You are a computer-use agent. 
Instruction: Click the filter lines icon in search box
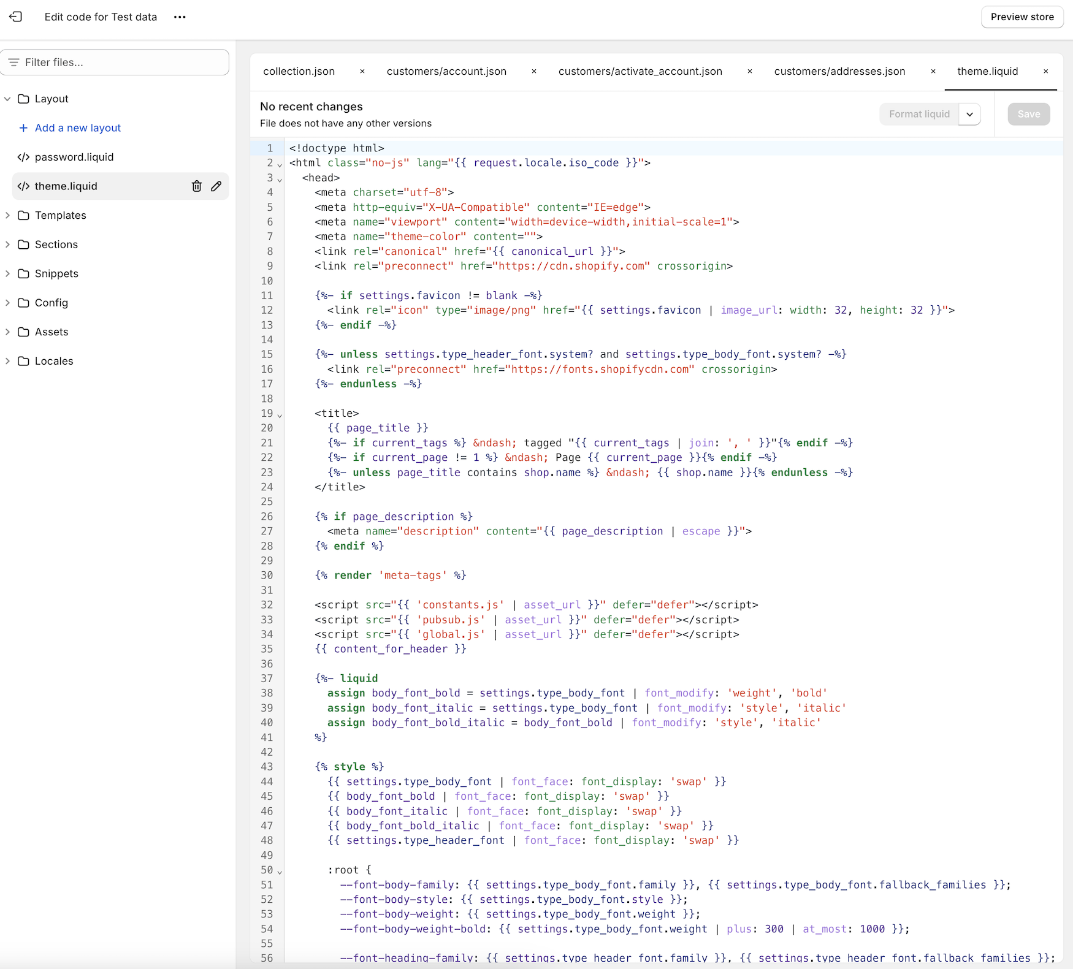point(13,63)
